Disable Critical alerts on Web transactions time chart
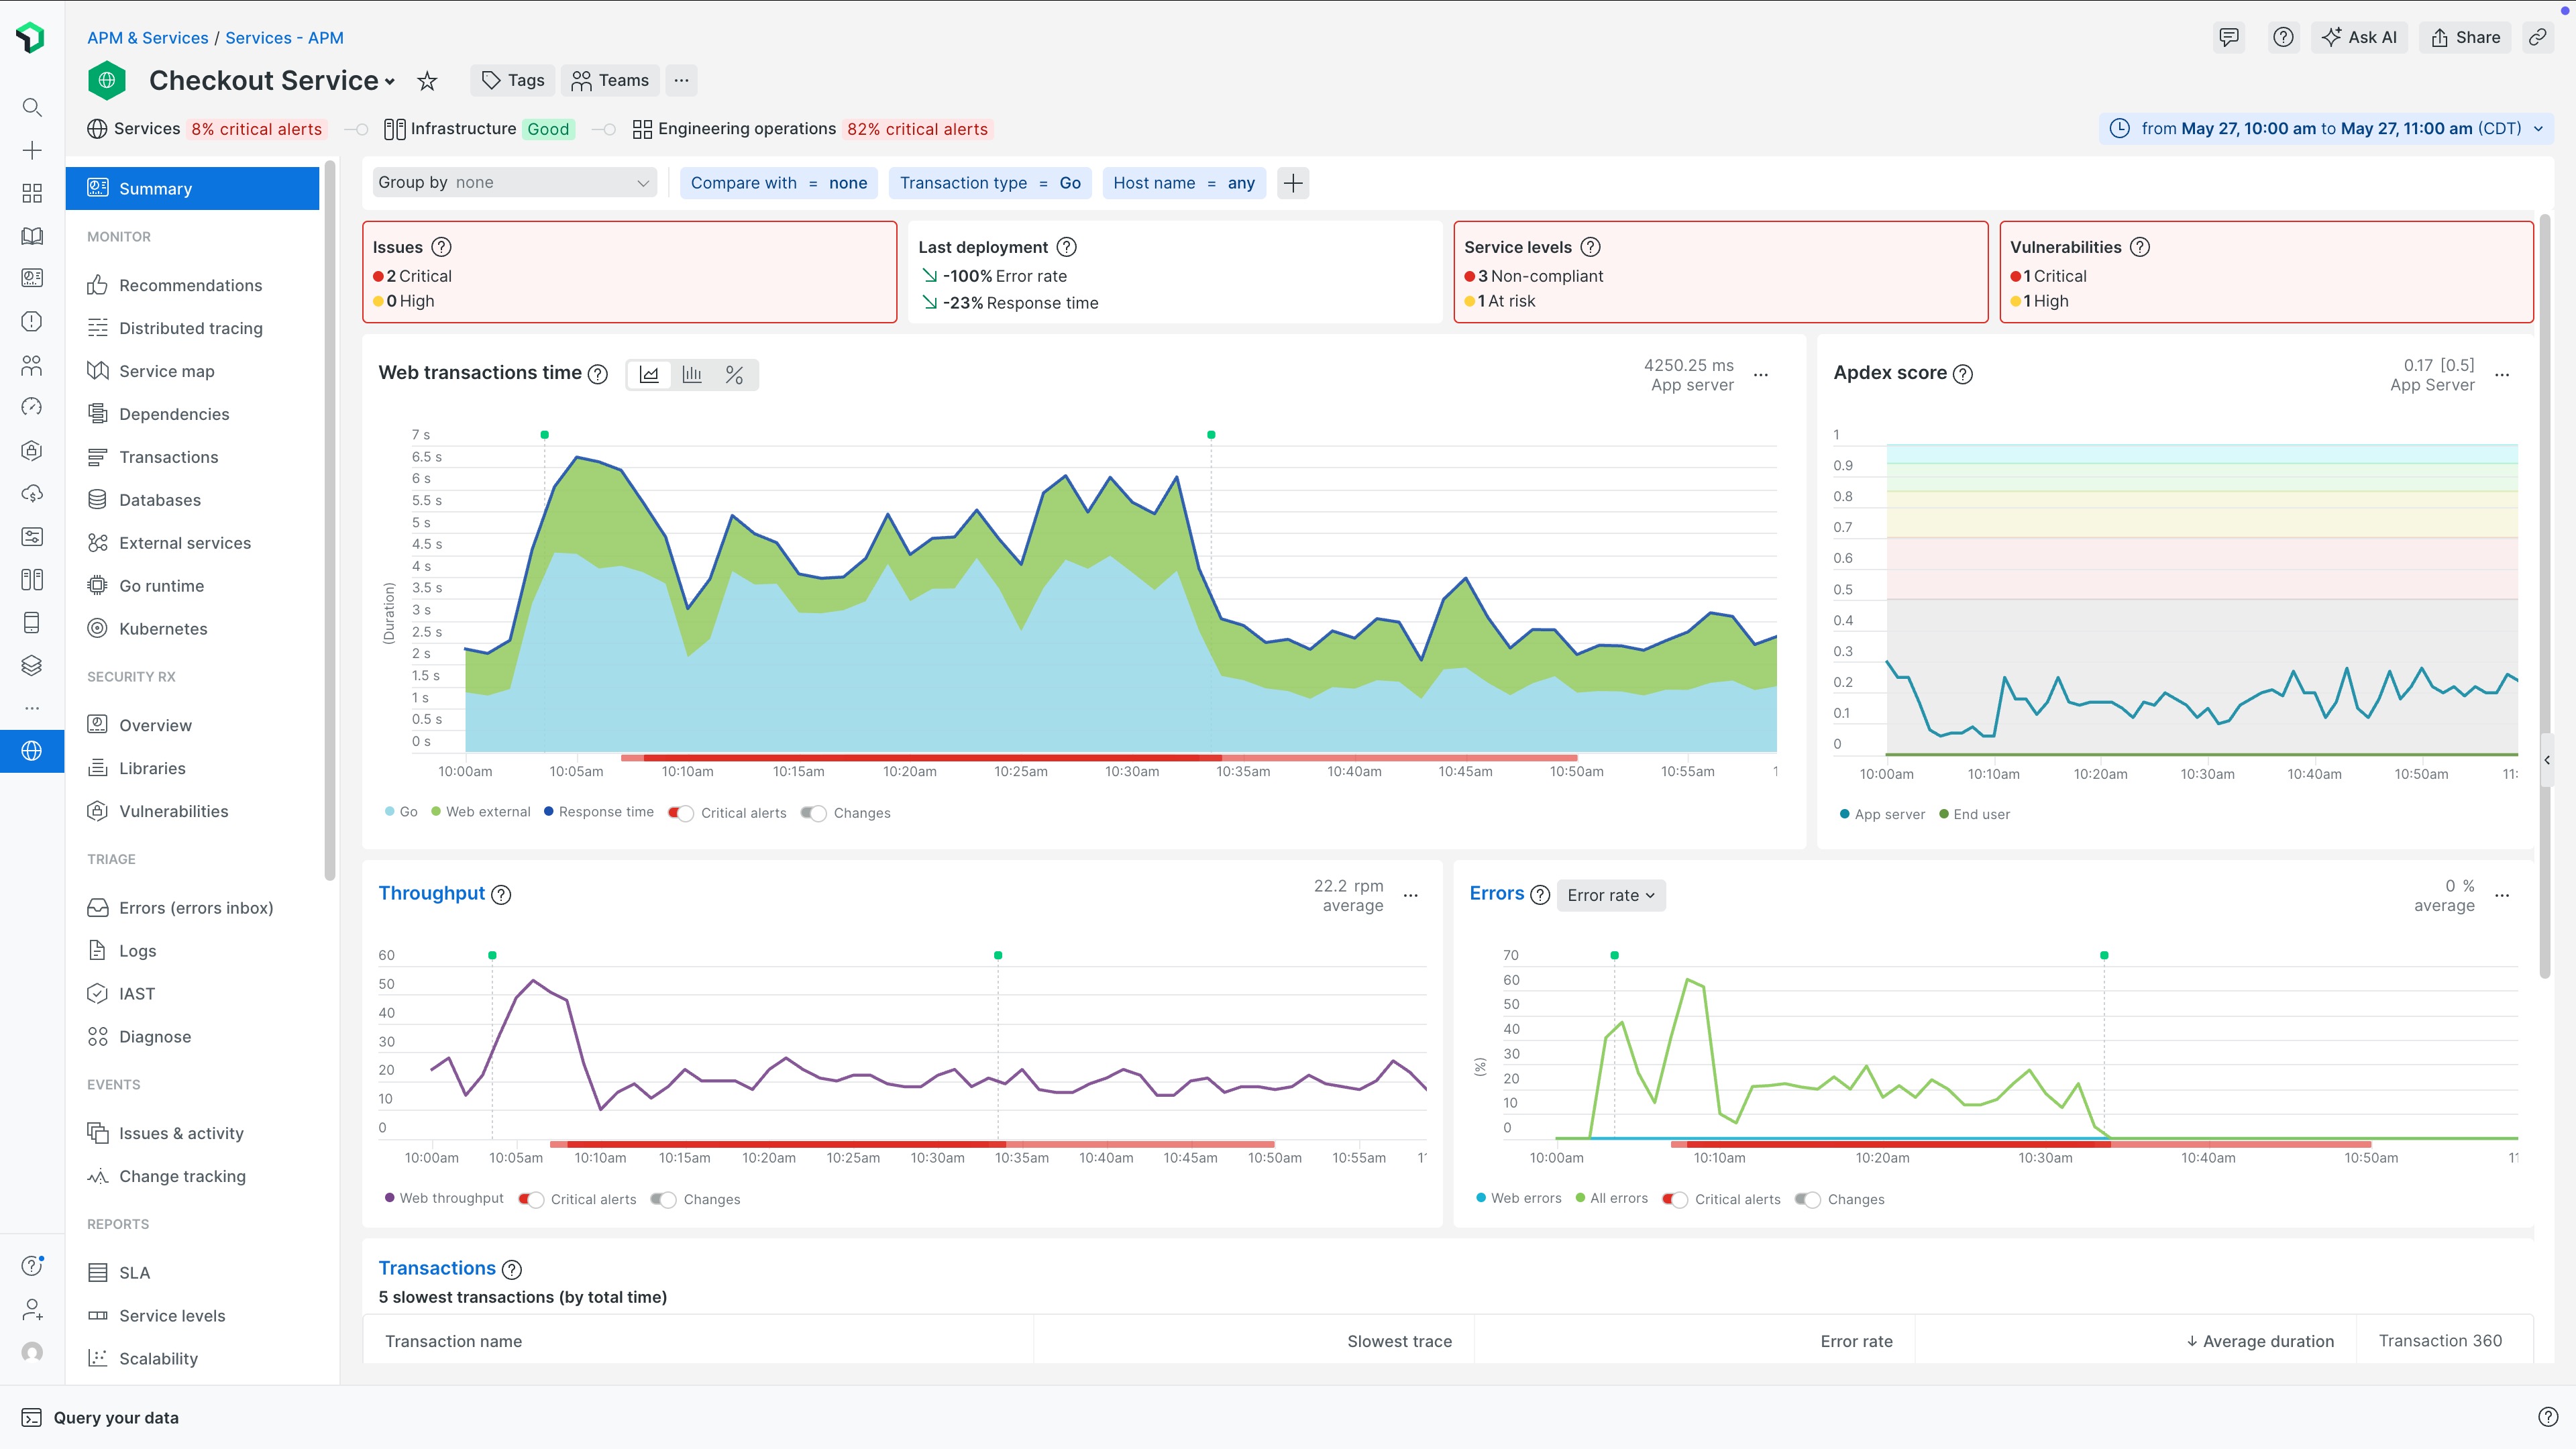2576x1449 pixels. pyautogui.click(x=680, y=813)
